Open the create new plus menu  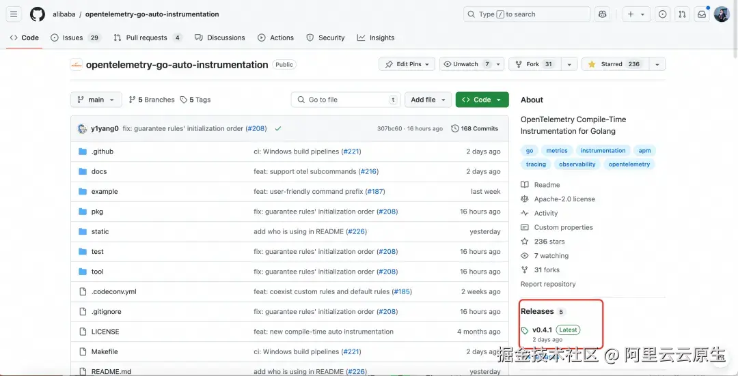[636, 14]
